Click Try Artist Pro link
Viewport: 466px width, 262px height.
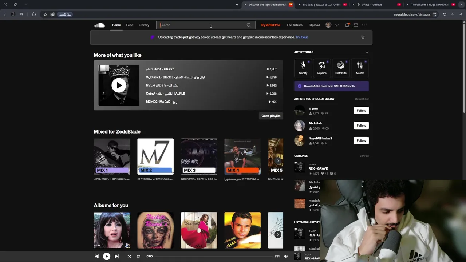270,25
